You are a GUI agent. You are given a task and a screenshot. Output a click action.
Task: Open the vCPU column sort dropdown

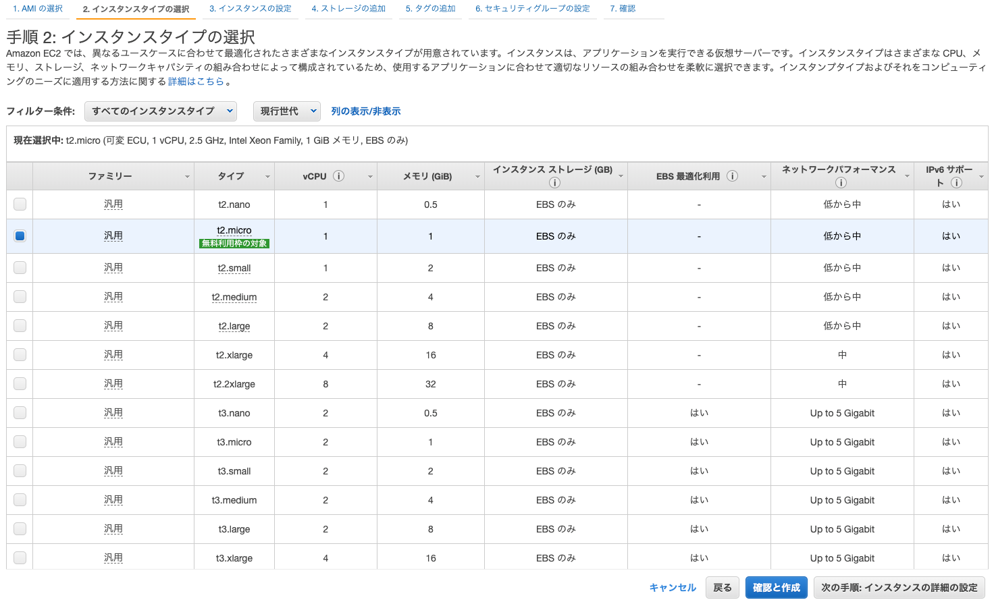369,176
